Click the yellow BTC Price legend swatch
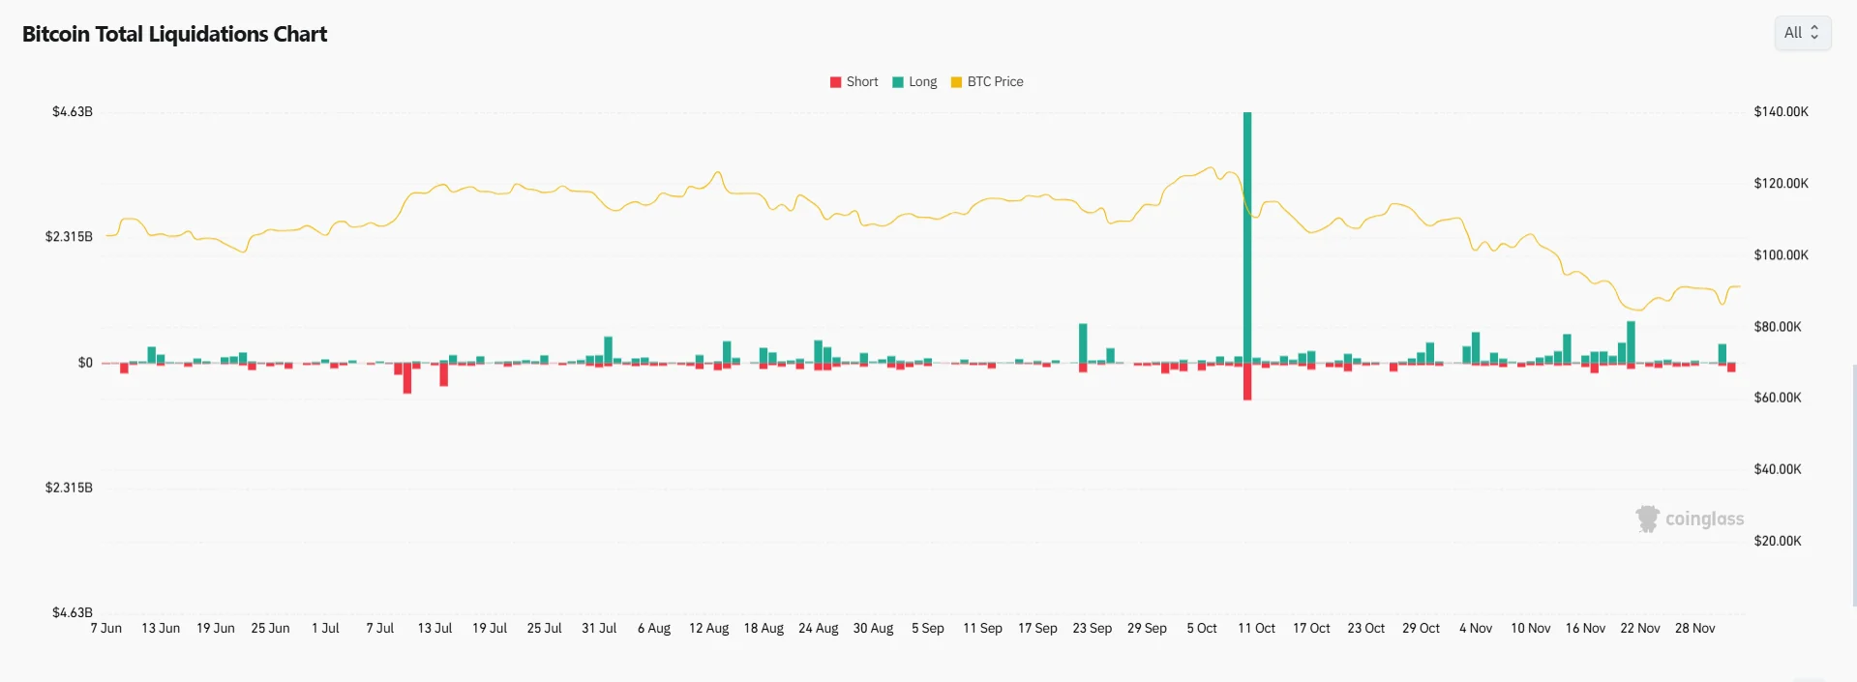 [x=955, y=81]
